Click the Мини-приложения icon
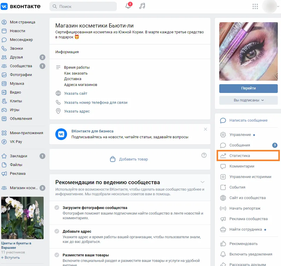Image resolution: width=281 pixels, height=266 pixels. [x=4, y=133]
